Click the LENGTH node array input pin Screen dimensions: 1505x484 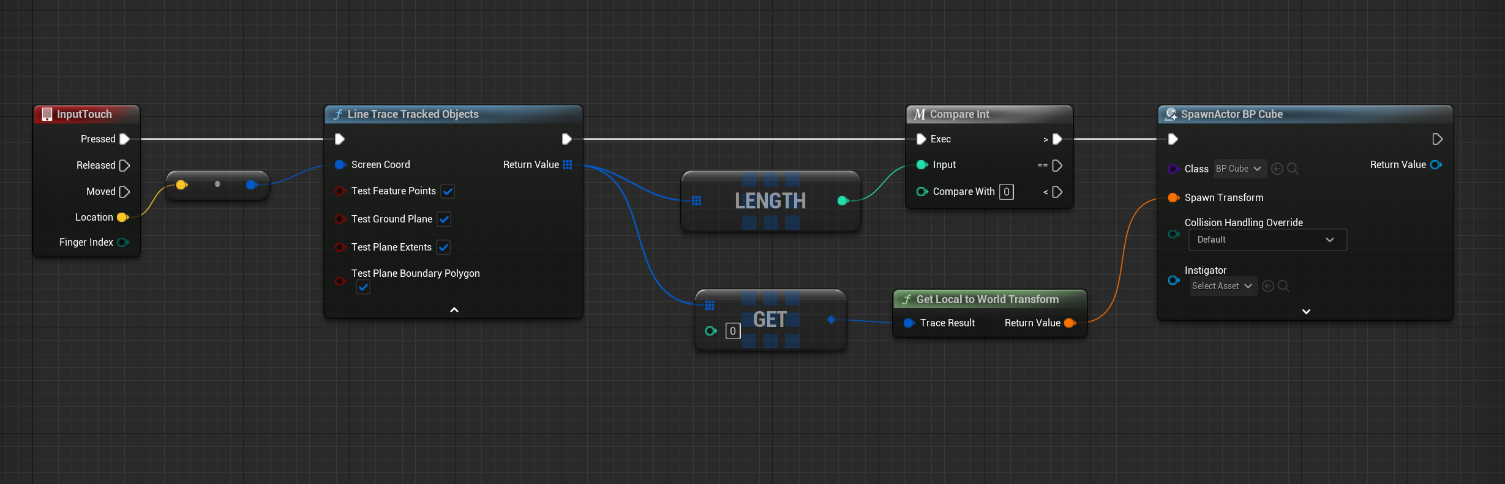coord(696,200)
